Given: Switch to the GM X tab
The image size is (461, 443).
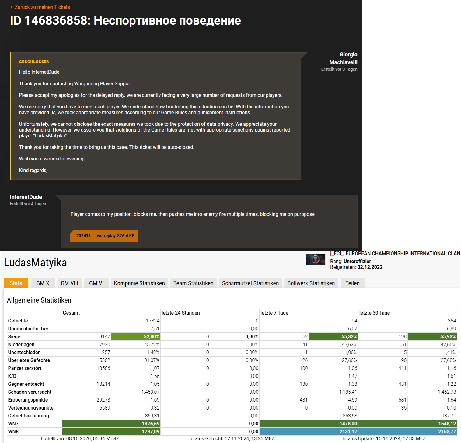Looking at the screenshot, I should (x=43, y=283).
